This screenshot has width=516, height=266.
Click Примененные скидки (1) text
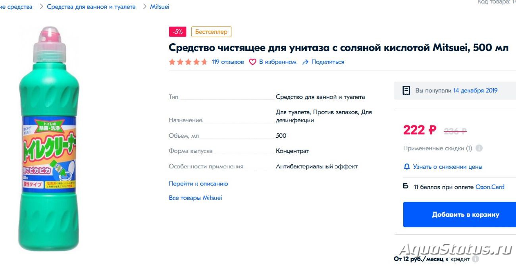437,148
